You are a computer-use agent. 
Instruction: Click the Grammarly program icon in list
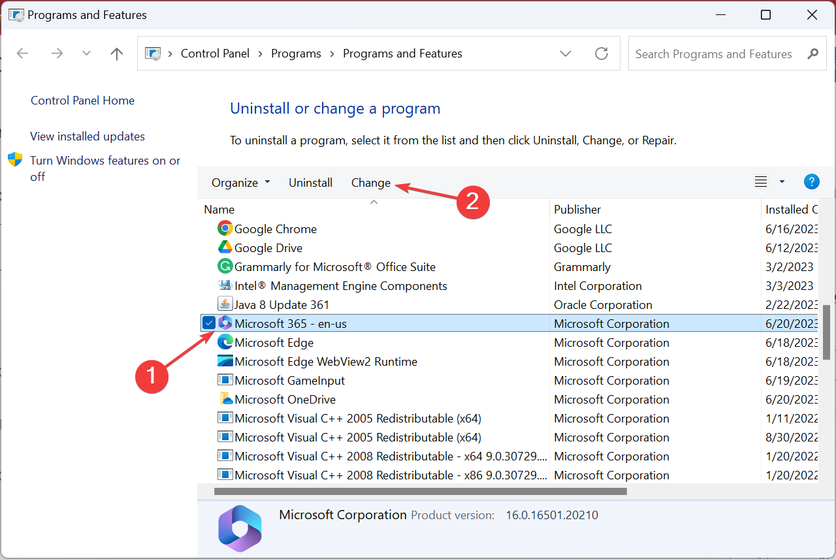(x=225, y=266)
